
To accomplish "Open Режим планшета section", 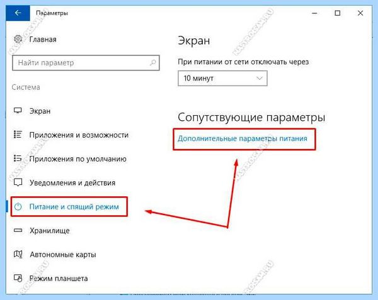I will 59,279.
